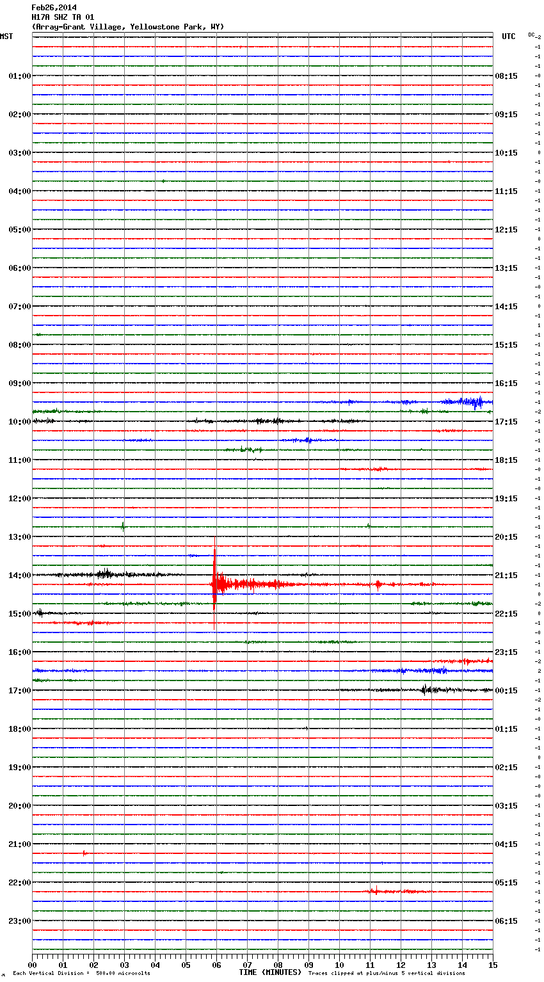This screenshot has width=544, height=982.
Task: Click the 09:15 UTC time label
Action: [506, 114]
